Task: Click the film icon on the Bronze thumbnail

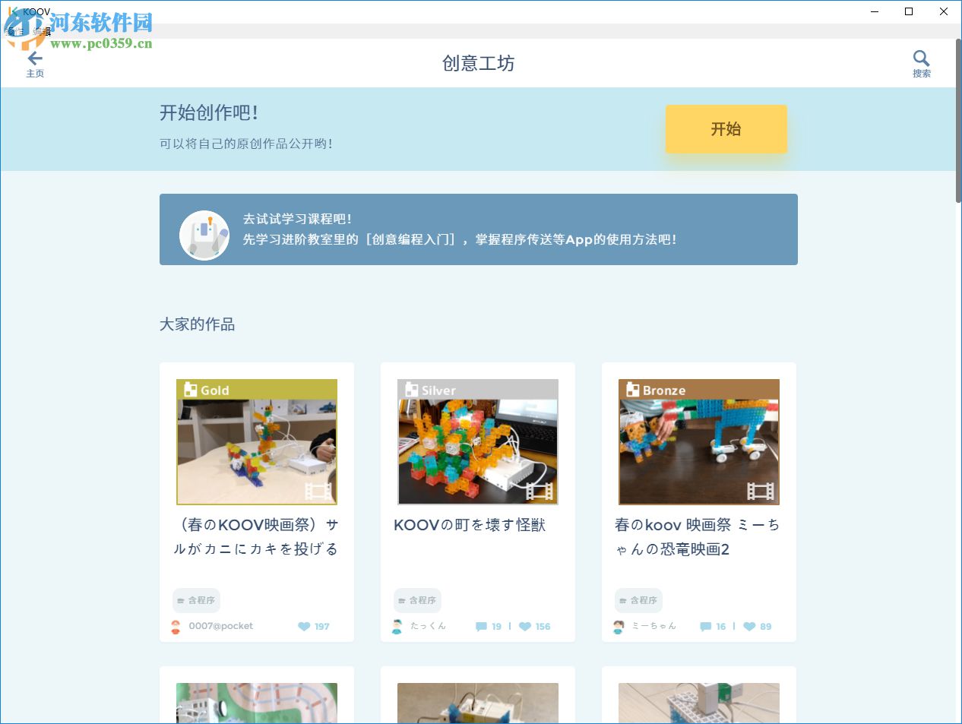Action: [761, 491]
